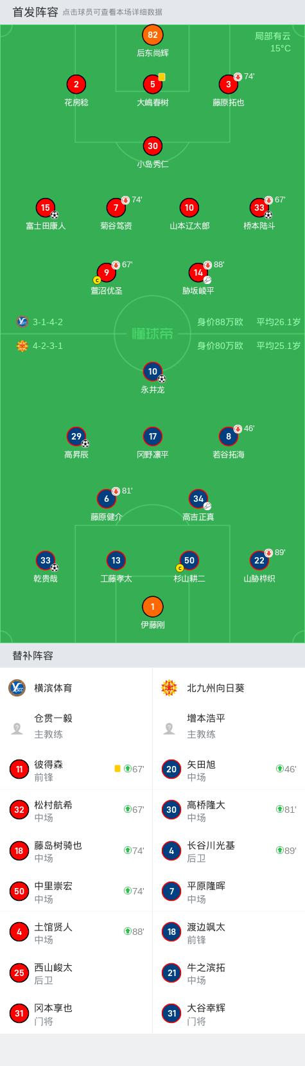Open substitute keeper 大谷幸辉 number 31
305x1066 pixels.
(x=229, y=1013)
